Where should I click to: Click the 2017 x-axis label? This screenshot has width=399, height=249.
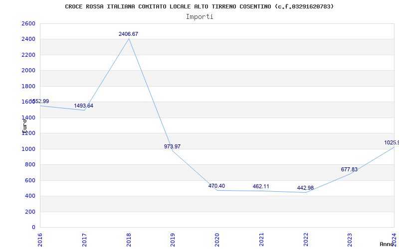(x=84, y=240)
